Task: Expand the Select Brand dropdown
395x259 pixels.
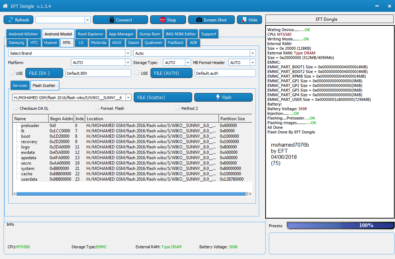Action: coord(128,53)
